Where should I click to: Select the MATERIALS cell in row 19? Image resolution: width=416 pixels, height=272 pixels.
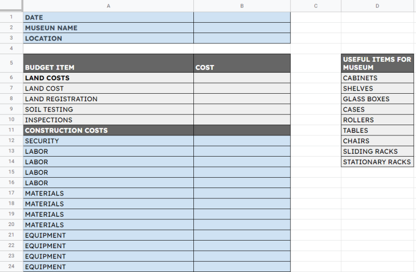(108, 214)
